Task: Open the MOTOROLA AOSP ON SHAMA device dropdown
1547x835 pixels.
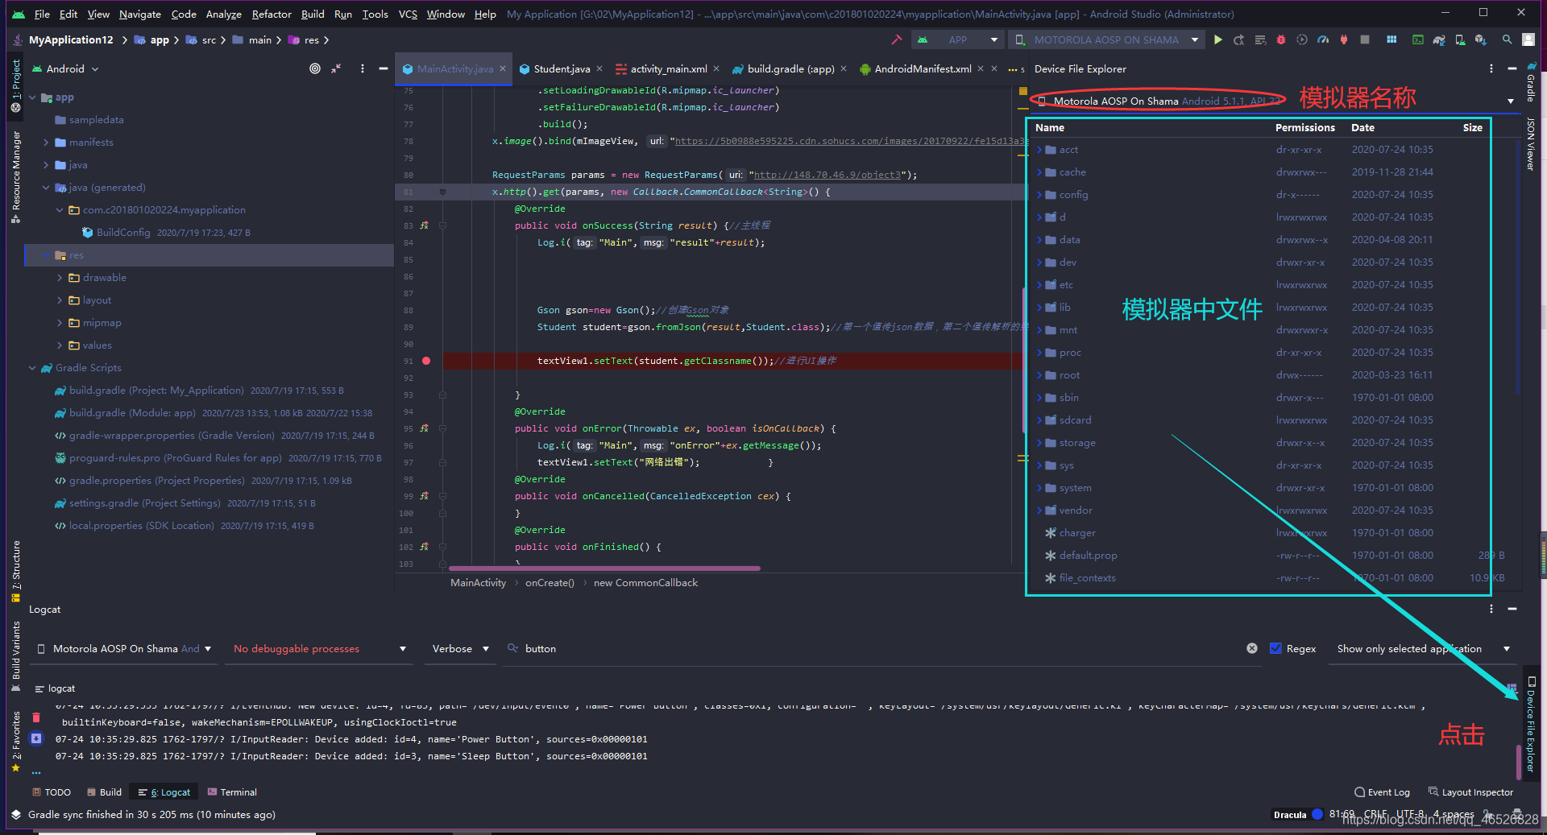Action: click(1105, 39)
